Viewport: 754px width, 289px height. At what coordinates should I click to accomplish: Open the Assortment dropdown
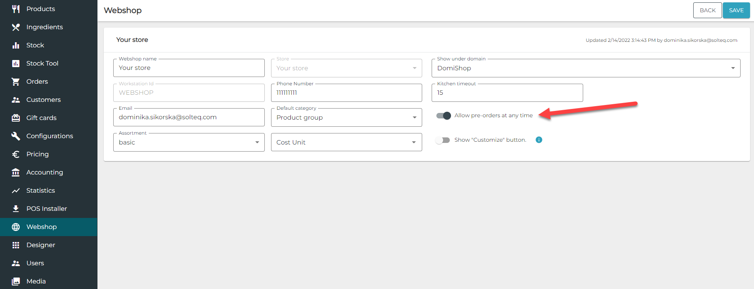click(x=189, y=143)
